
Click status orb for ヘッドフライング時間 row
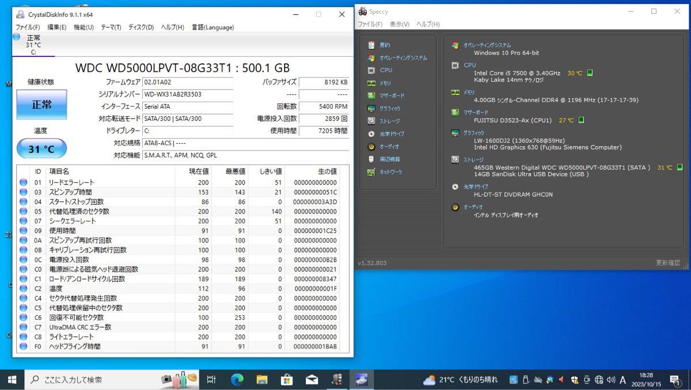pos(23,346)
